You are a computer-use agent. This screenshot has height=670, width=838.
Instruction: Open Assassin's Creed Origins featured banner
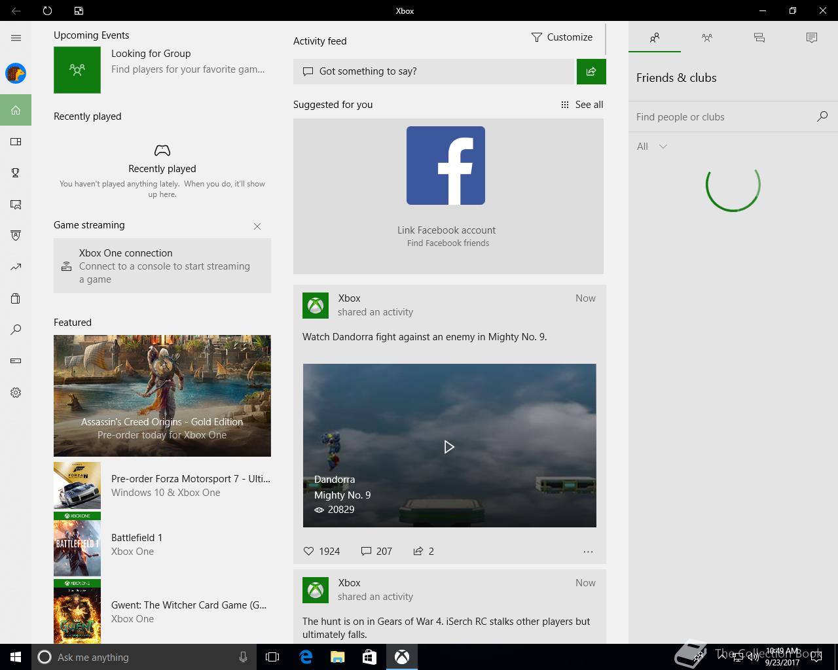pyautogui.click(x=162, y=396)
